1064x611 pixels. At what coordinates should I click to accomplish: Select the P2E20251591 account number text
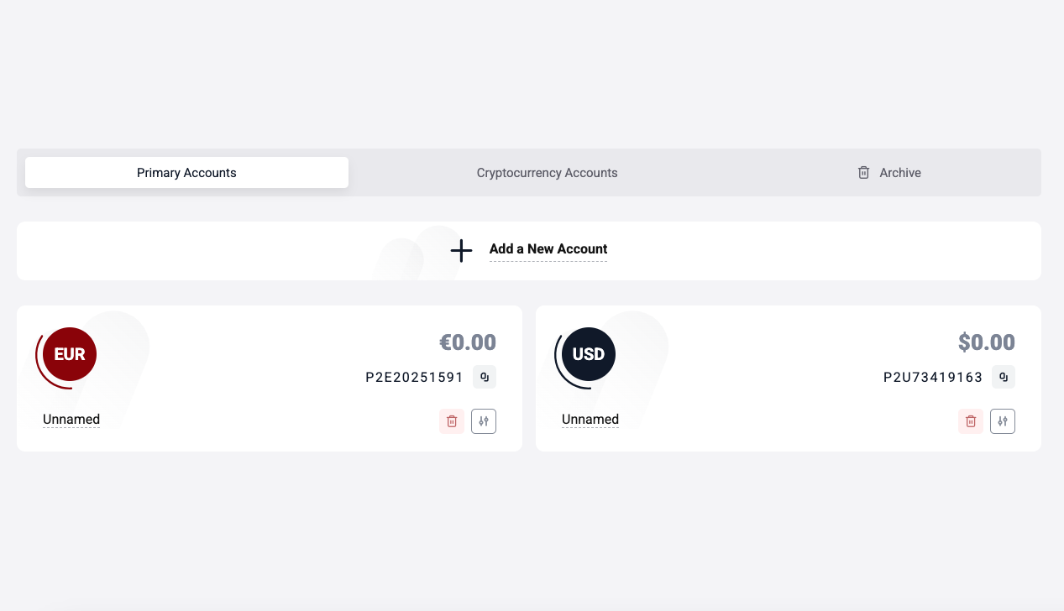coord(414,378)
